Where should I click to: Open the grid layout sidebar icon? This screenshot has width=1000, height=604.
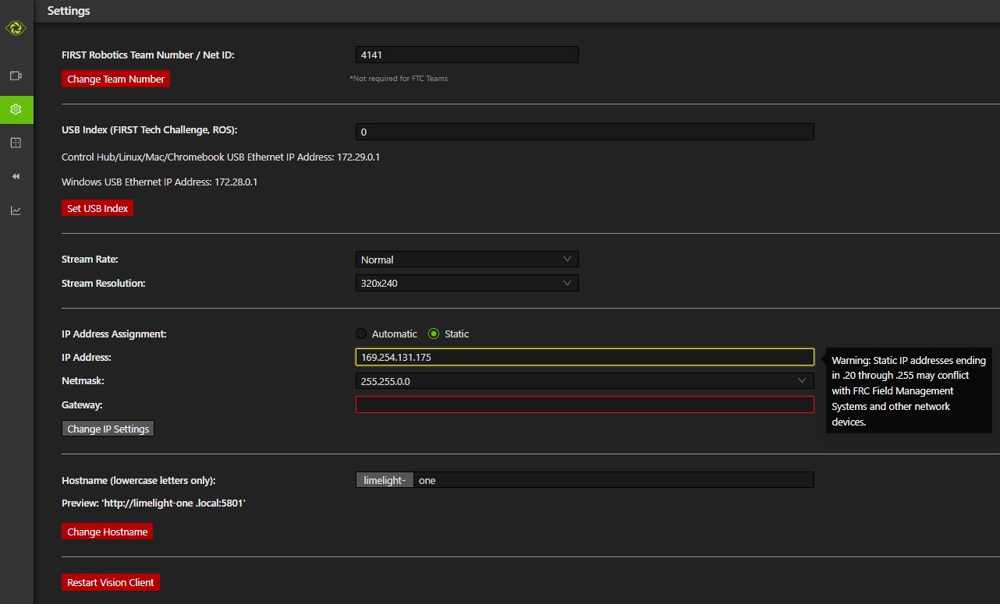[16, 143]
